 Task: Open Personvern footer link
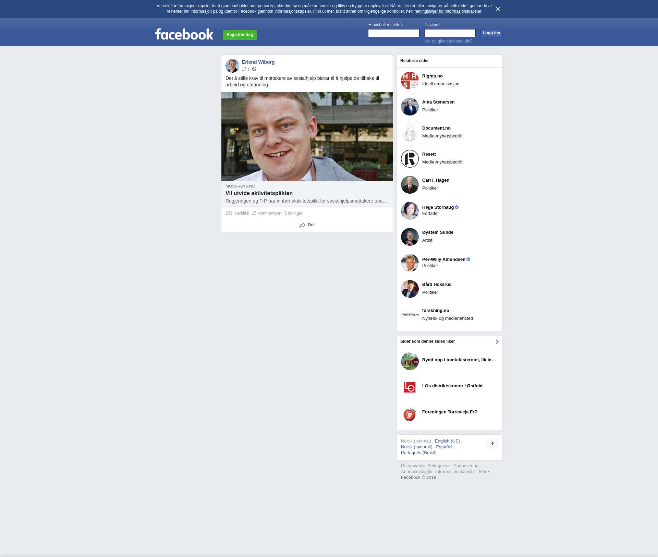[x=412, y=466]
